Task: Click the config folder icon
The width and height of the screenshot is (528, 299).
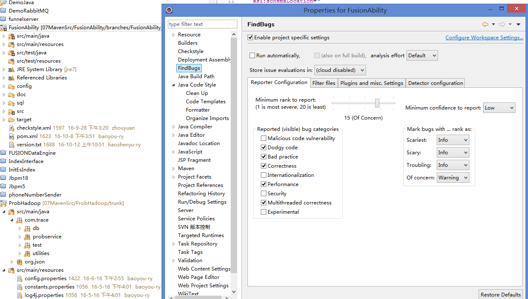Action: (11, 86)
